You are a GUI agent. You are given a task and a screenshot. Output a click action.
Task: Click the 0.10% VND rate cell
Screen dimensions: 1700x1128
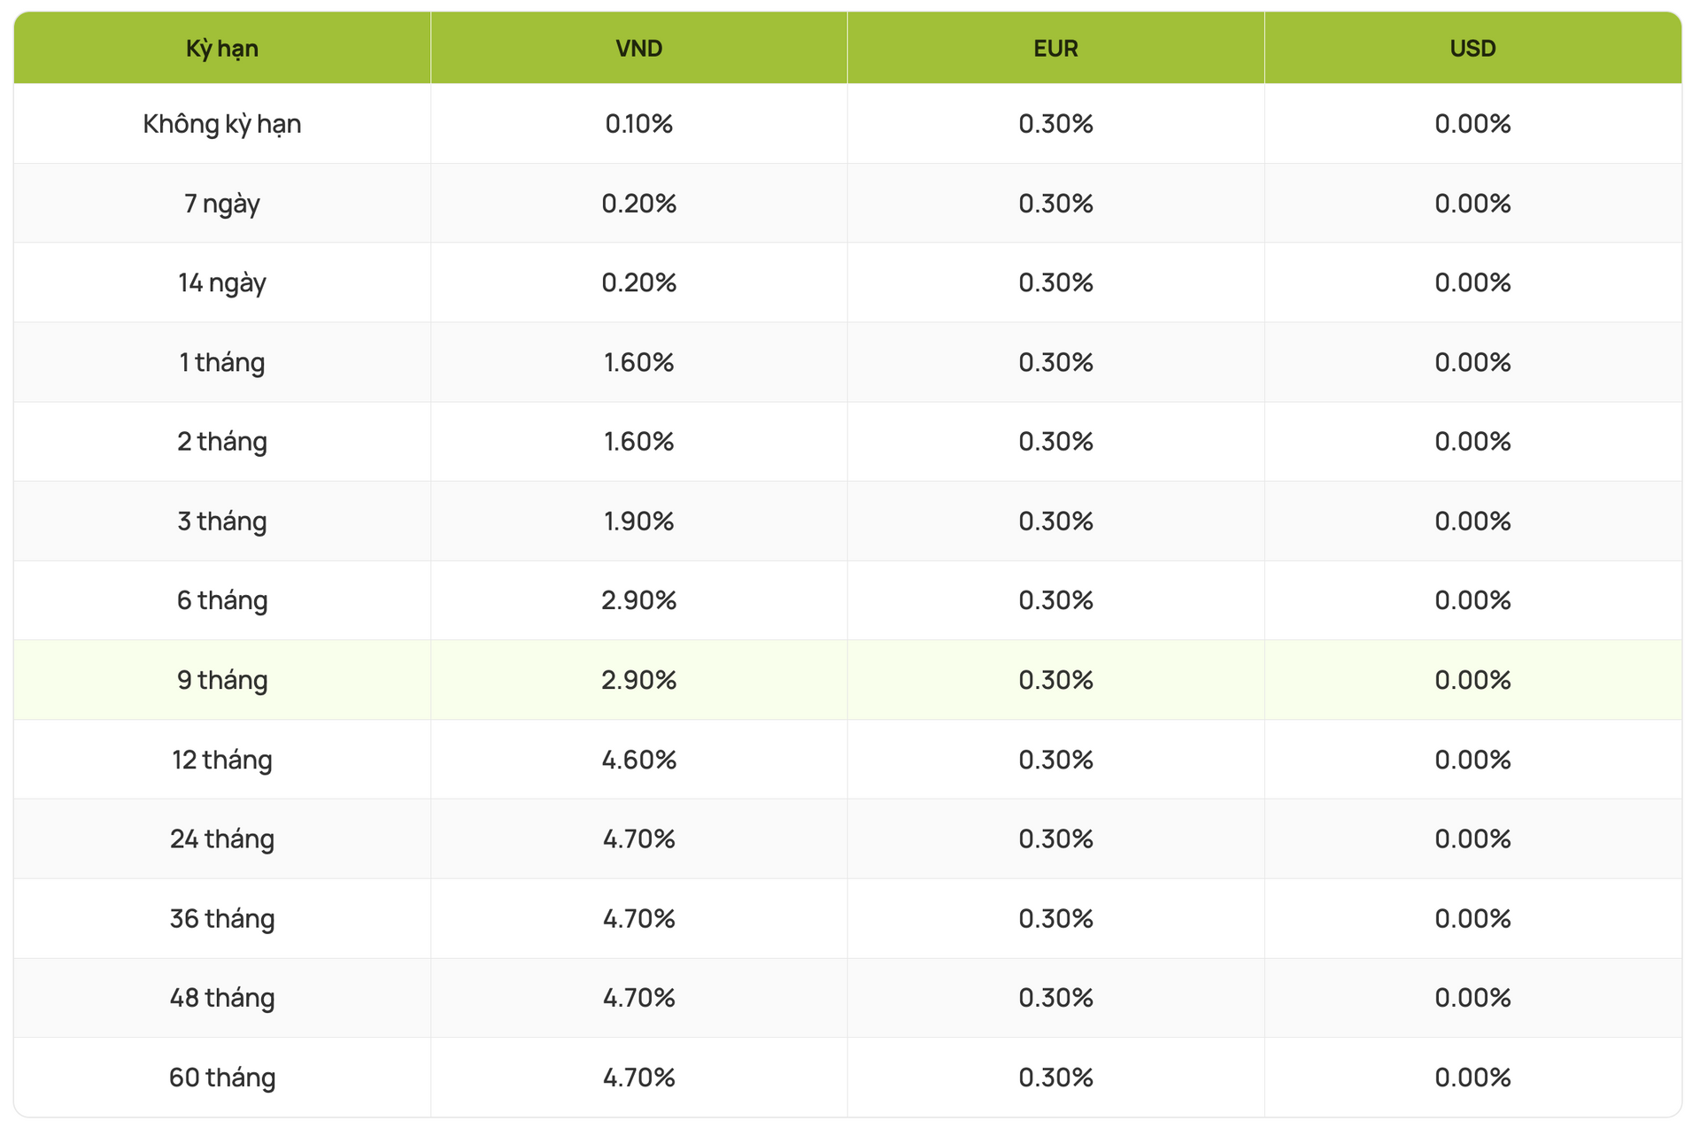pyautogui.click(x=638, y=124)
